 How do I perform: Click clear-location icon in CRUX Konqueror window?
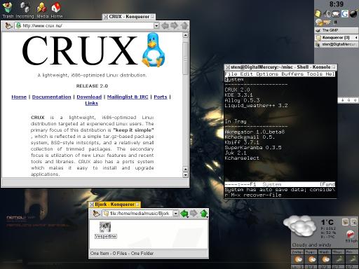tap(8, 26)
